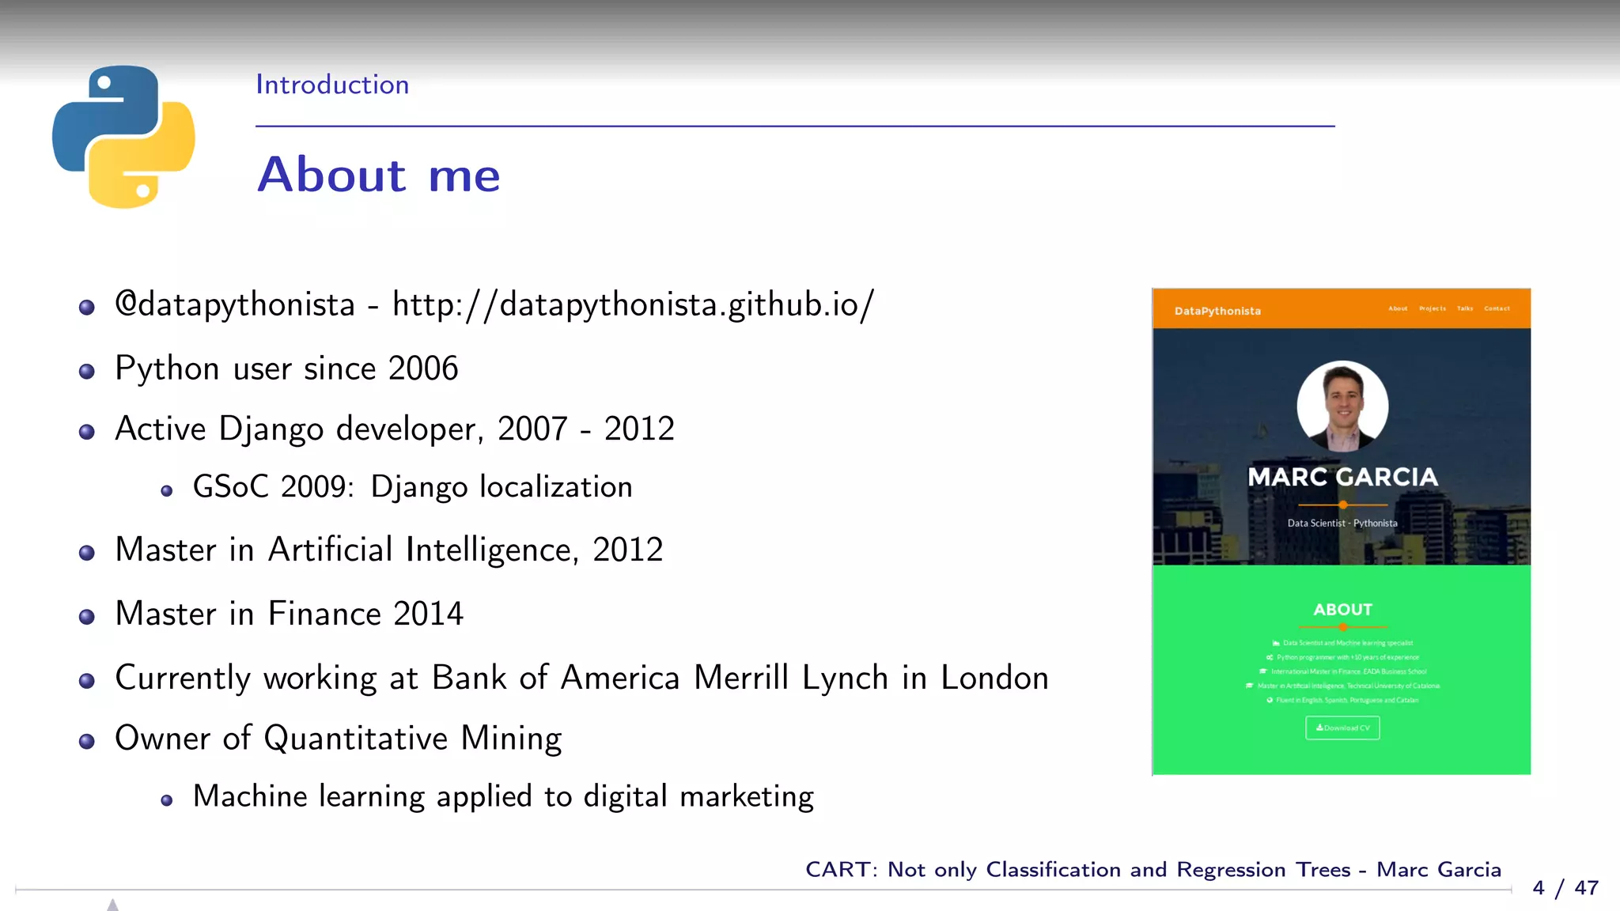The height and width of the screenshot is (911, 1620).
Task: Click the ABOUT heading in green section
Action: coord(1342,610)
